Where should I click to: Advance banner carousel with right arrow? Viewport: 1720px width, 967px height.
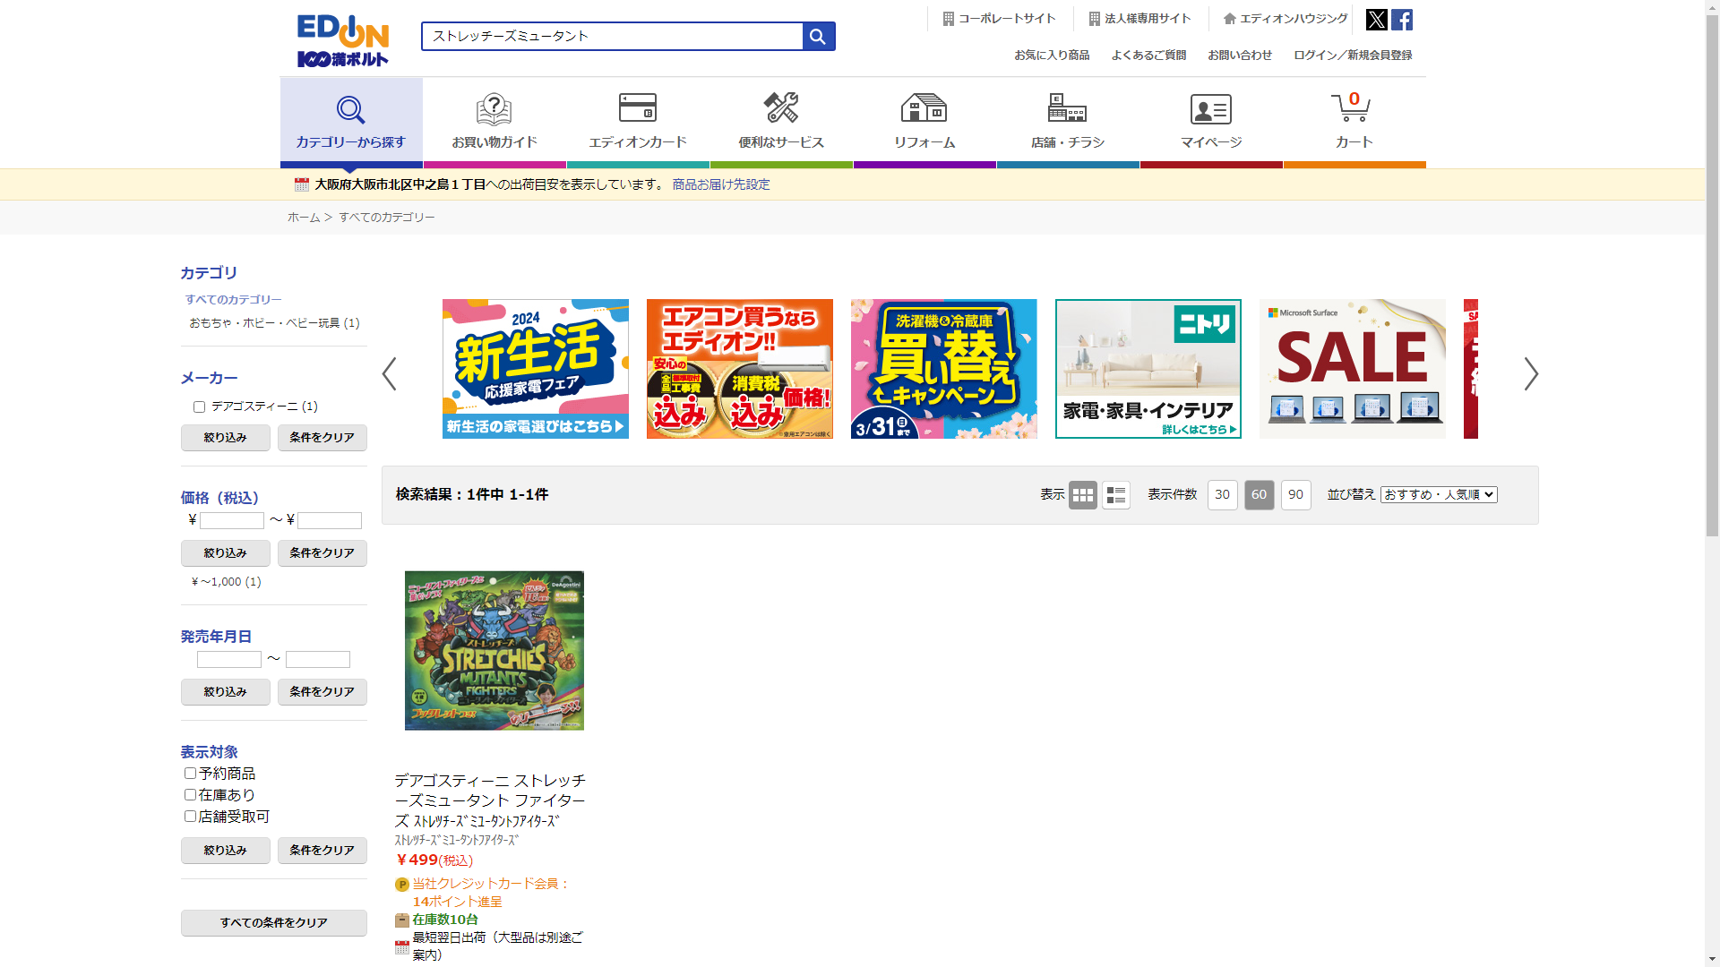coord(1530,374)
